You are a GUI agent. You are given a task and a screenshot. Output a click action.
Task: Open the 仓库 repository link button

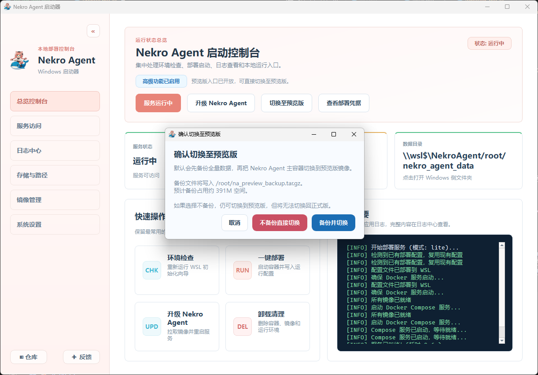coord(29,357)
